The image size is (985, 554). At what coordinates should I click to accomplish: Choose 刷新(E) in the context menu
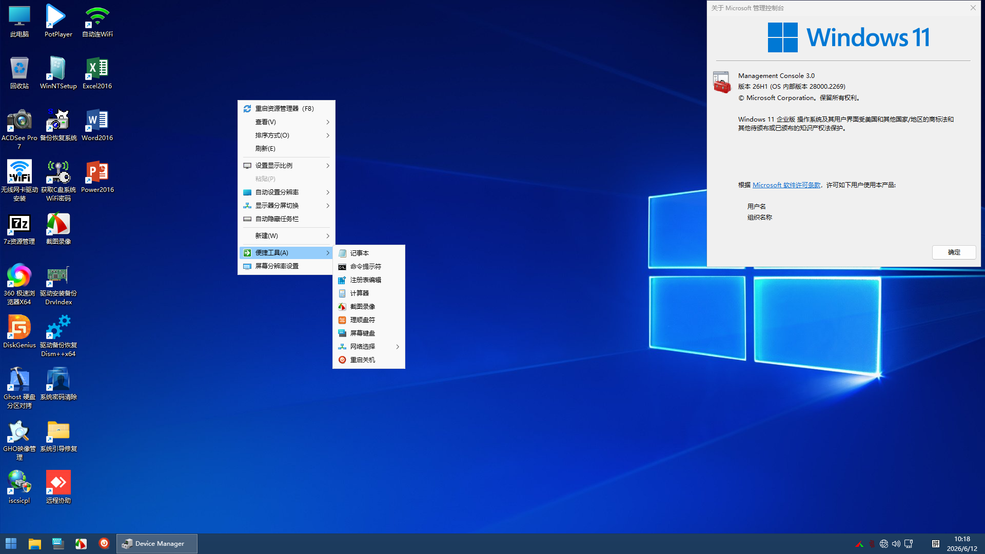tap(286, 149)
